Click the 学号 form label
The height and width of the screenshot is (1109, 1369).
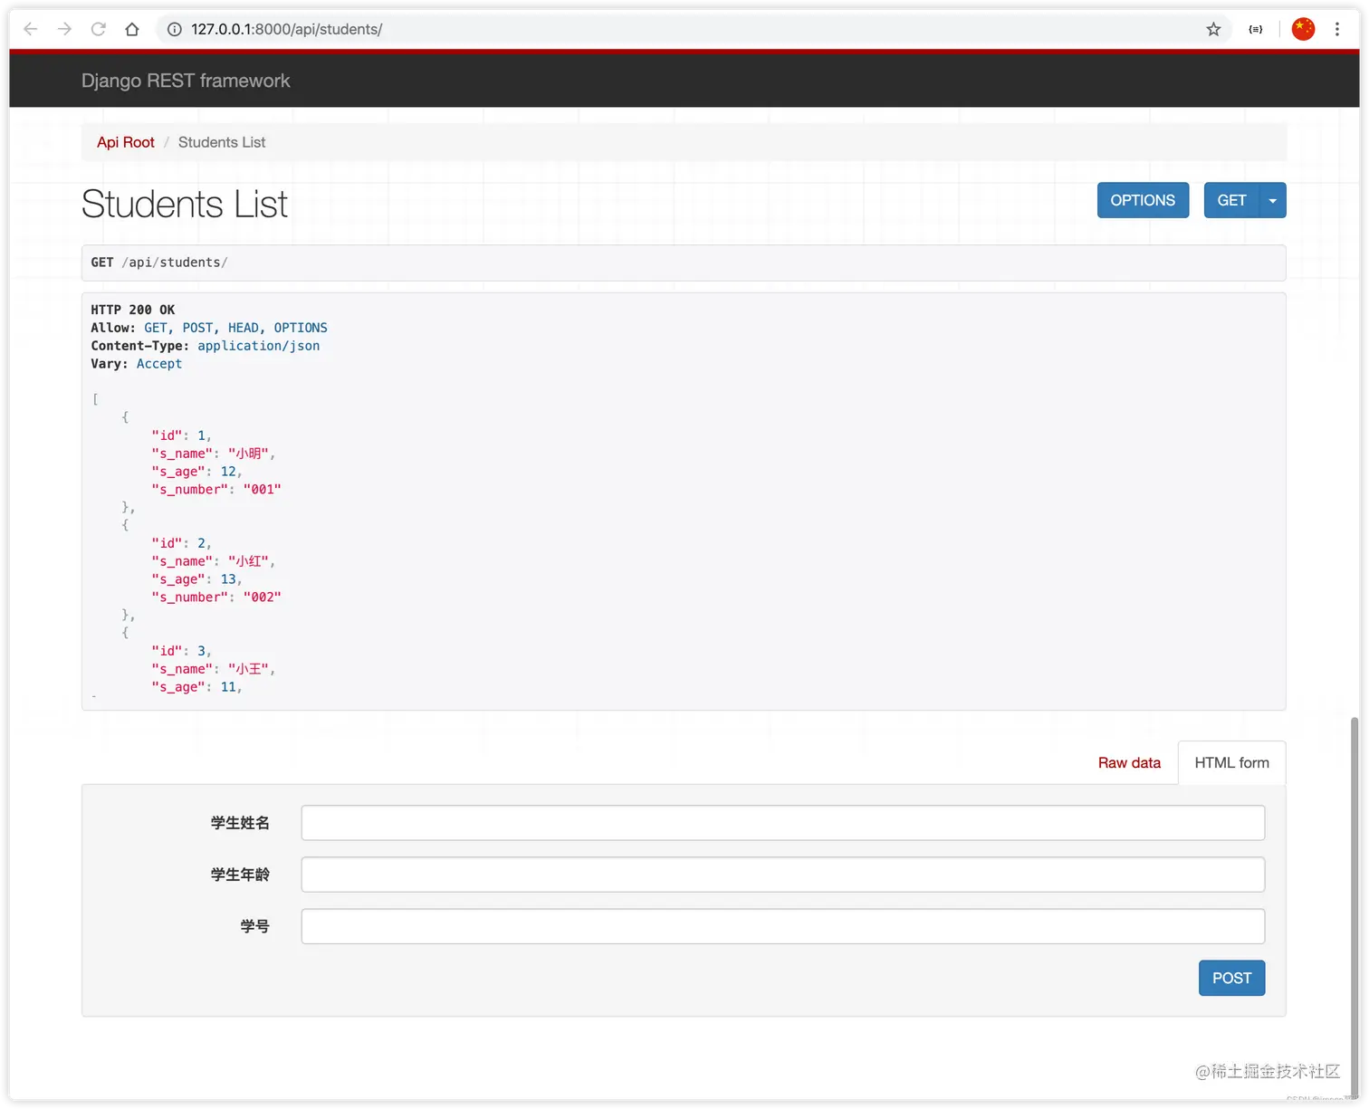[x=254, y=926]
